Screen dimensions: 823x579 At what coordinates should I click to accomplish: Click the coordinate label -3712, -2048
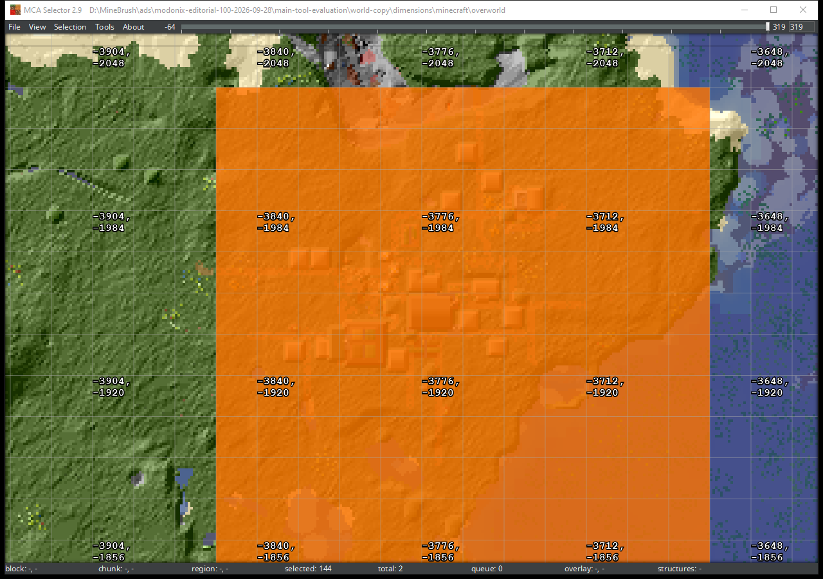tap(605, 58)
